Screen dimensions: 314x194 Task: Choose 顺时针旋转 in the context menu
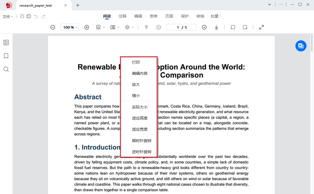pos(139,141)
